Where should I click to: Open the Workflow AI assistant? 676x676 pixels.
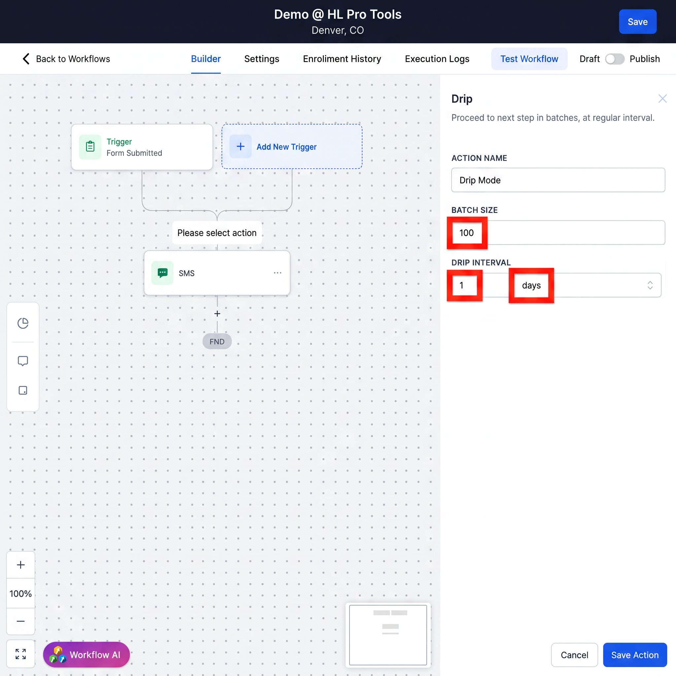pos(86,654)
